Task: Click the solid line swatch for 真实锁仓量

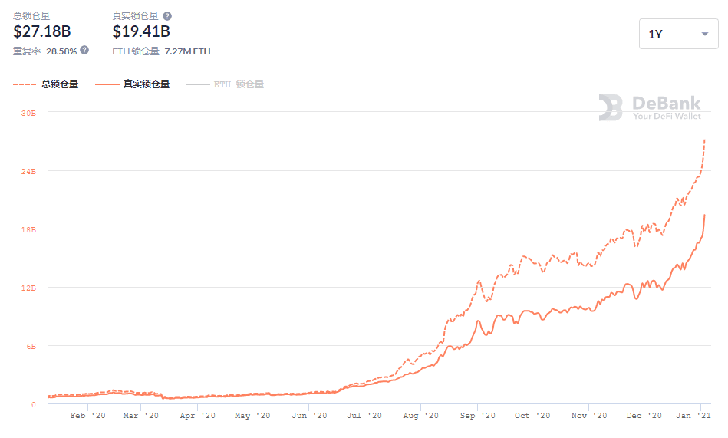Action: point(107,84)
